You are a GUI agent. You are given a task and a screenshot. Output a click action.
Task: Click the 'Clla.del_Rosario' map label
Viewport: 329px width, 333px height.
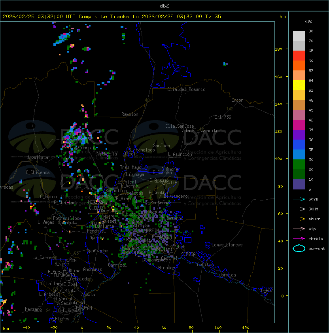(186, 89)
